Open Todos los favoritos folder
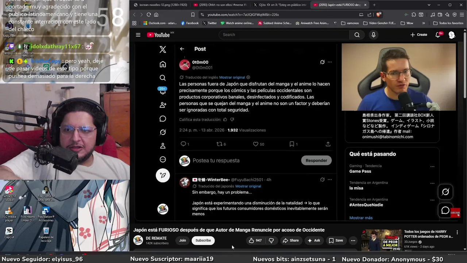This screenshot has width=467, height=263. [x=448, y=23]
